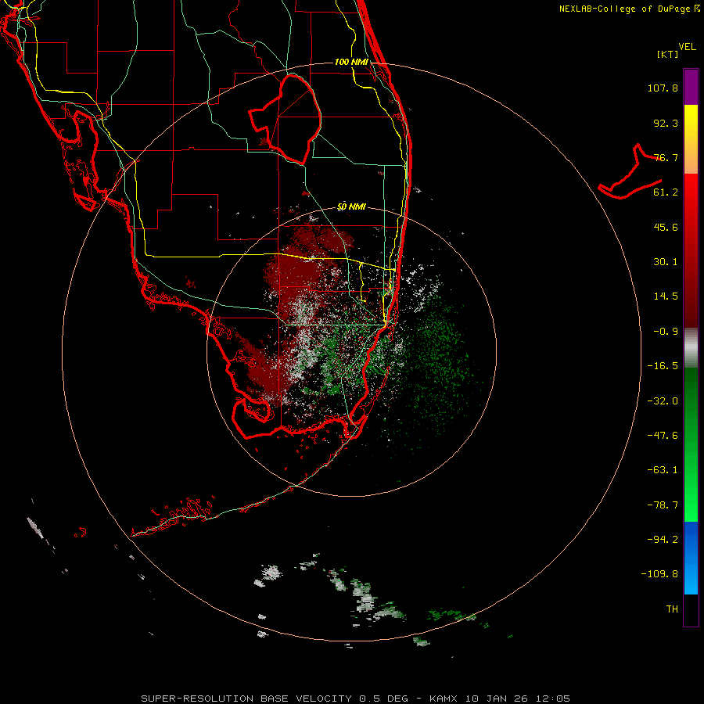Select the -32.0 legend value

(x=663, y=401)
